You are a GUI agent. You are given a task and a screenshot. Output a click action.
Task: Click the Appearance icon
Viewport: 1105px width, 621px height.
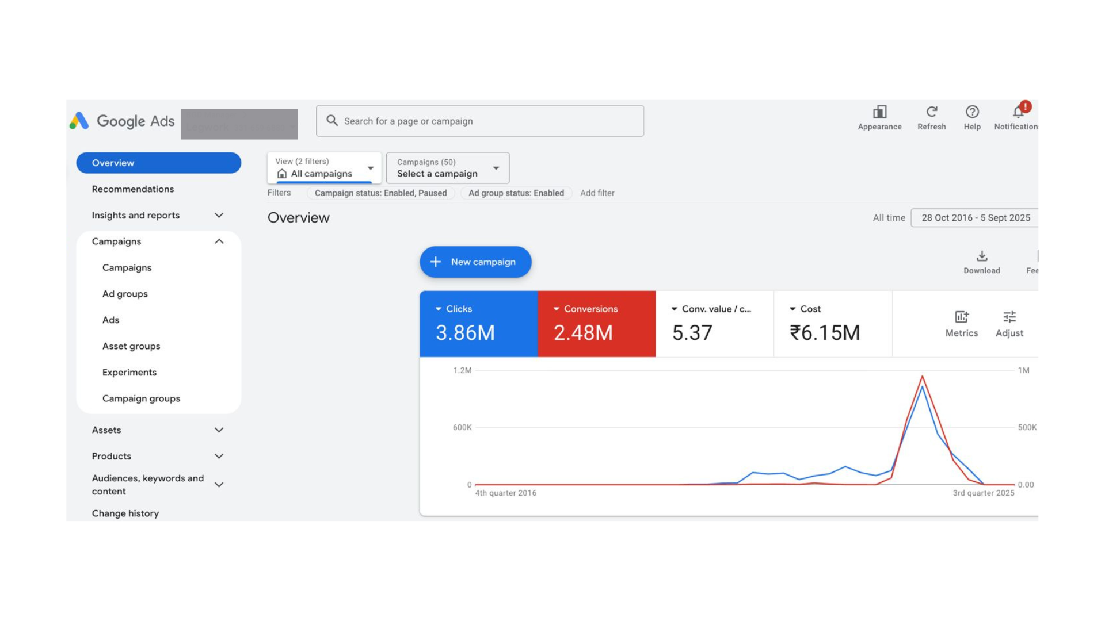click(x=879, y=112)
